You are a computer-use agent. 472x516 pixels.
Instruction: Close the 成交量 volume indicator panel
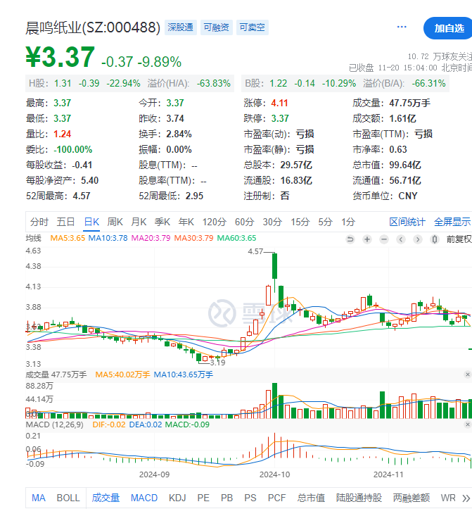[x=467, y=375]
